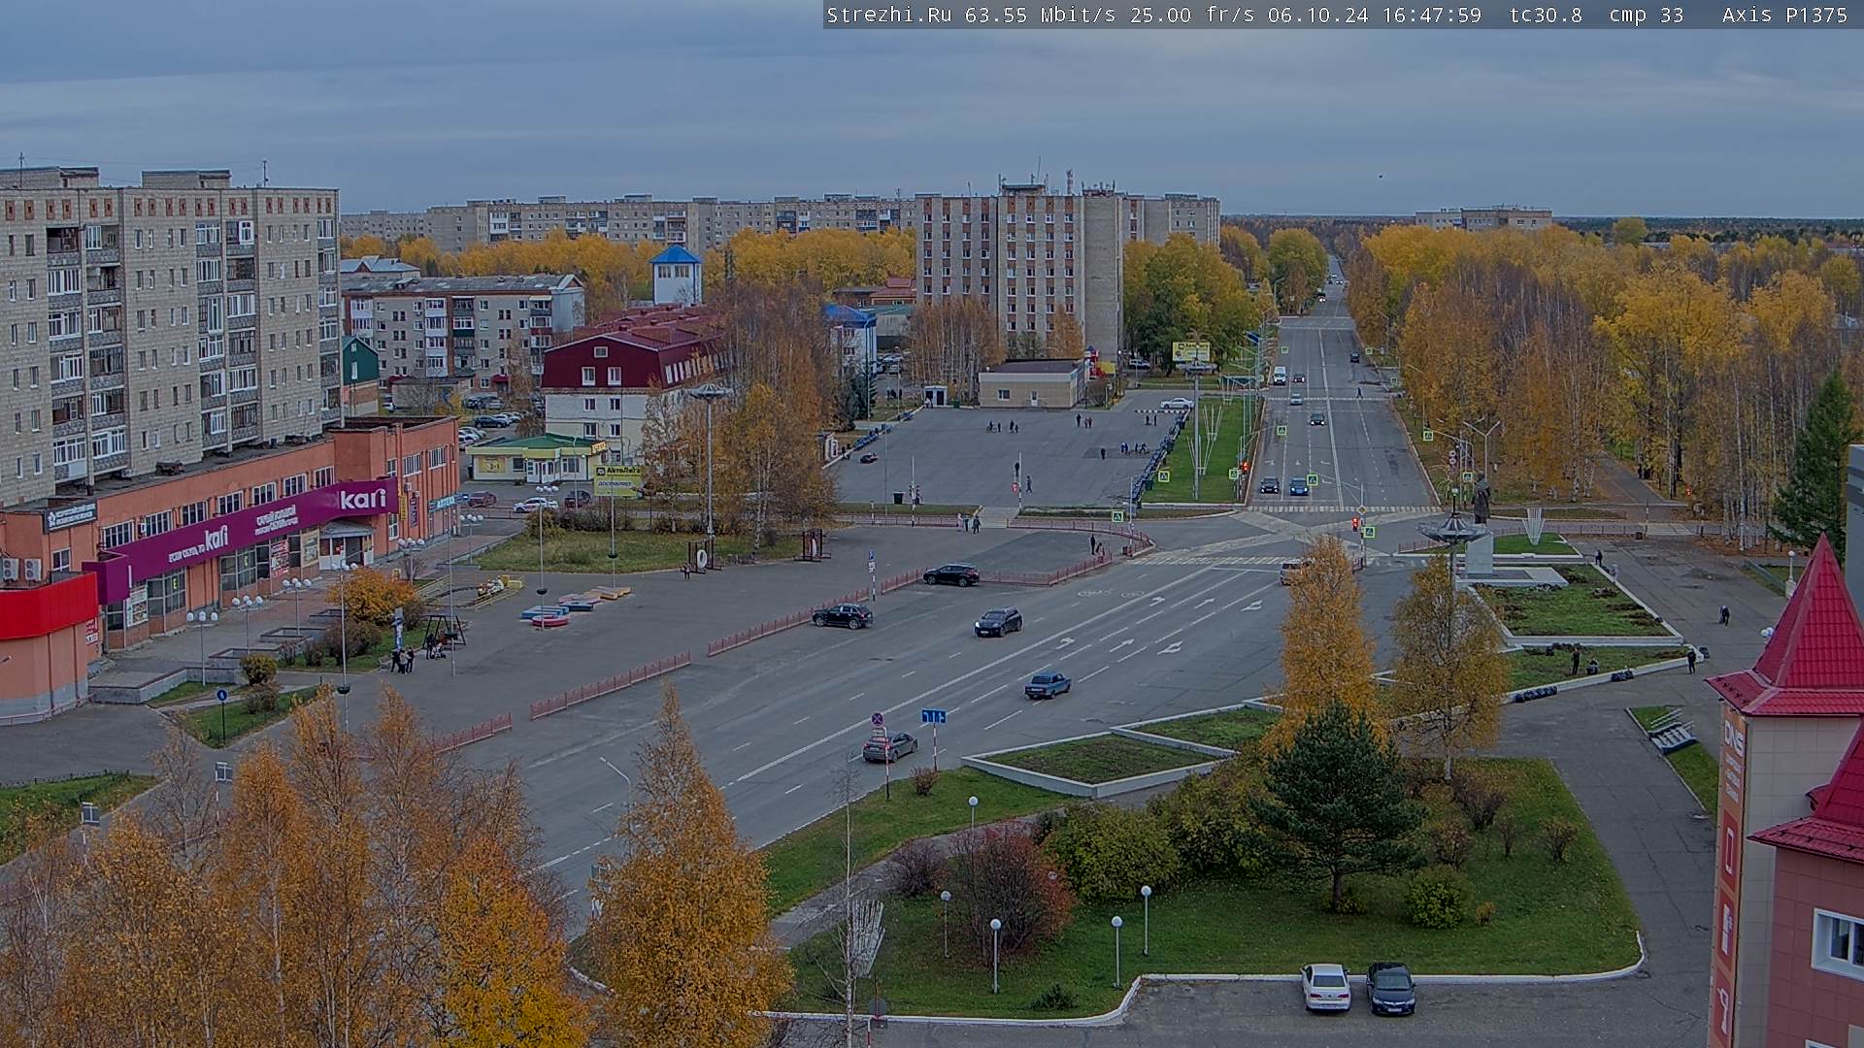Select the Axis P1375 camera model text
The width and height of the screenshot is (1864, 1048).
click(1784, 15)
